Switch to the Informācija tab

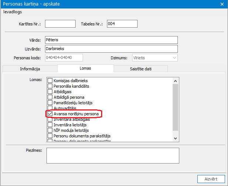[30, 69]
